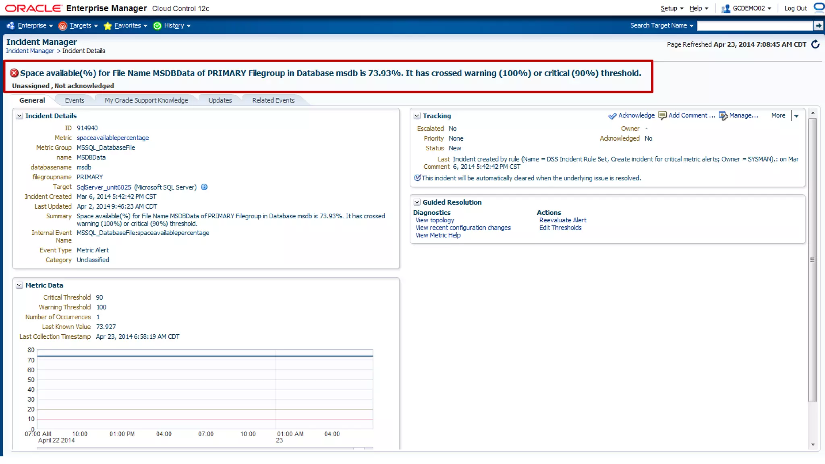
Task: Click the Metric Group MSSQL_DatabaseFile value
Action: pyautogui.click(x=106, y=148)
